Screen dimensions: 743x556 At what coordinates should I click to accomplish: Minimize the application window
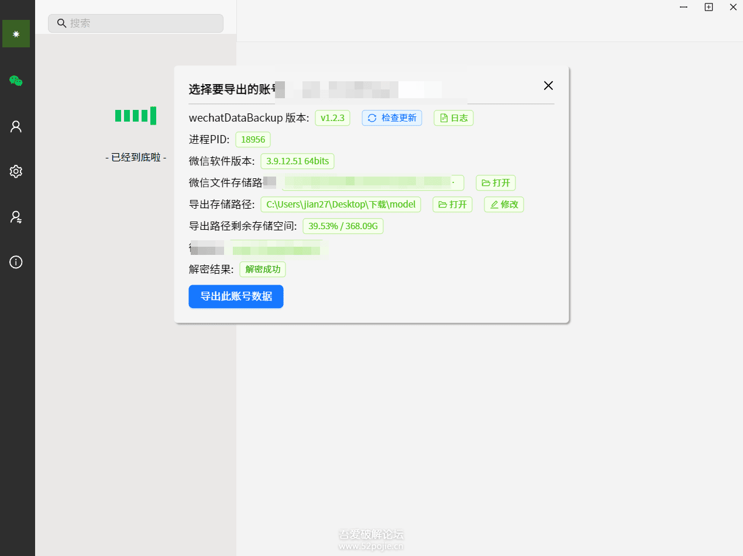pyautogui.click(x=684, y=7)
